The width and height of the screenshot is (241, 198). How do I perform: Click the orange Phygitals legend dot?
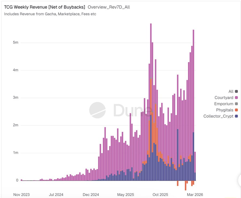(x=236, y=110)
